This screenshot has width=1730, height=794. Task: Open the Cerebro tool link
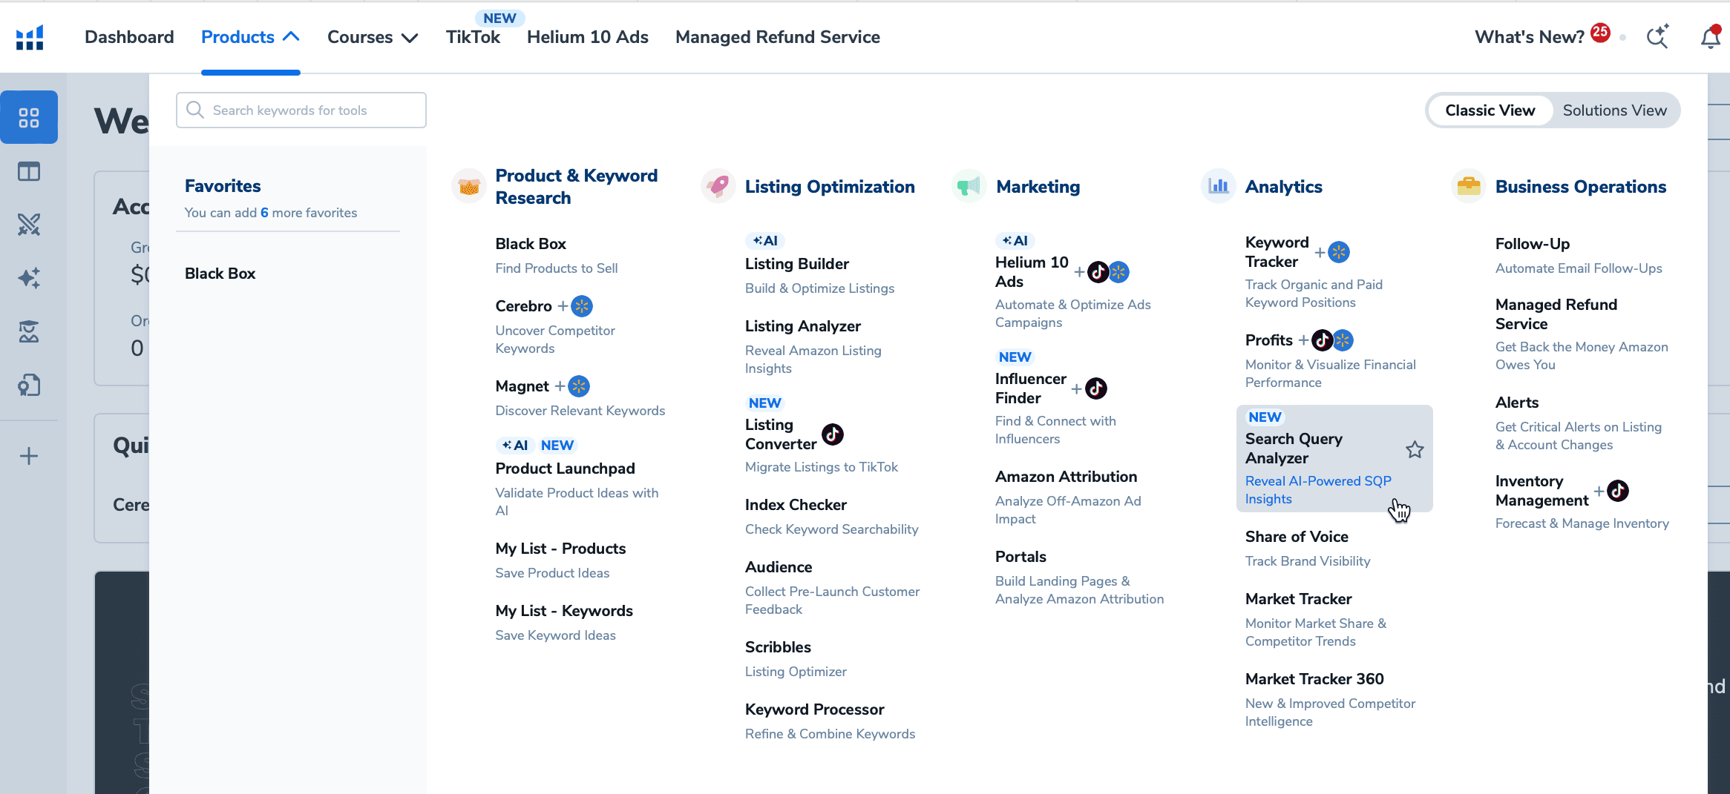[x=523, y=306]
